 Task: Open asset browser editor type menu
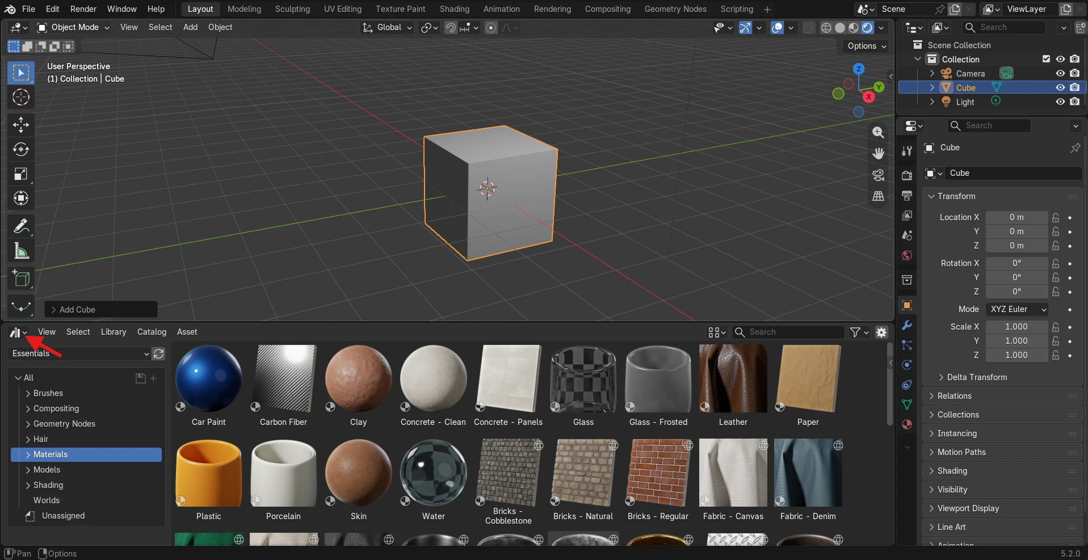point(18,332)
